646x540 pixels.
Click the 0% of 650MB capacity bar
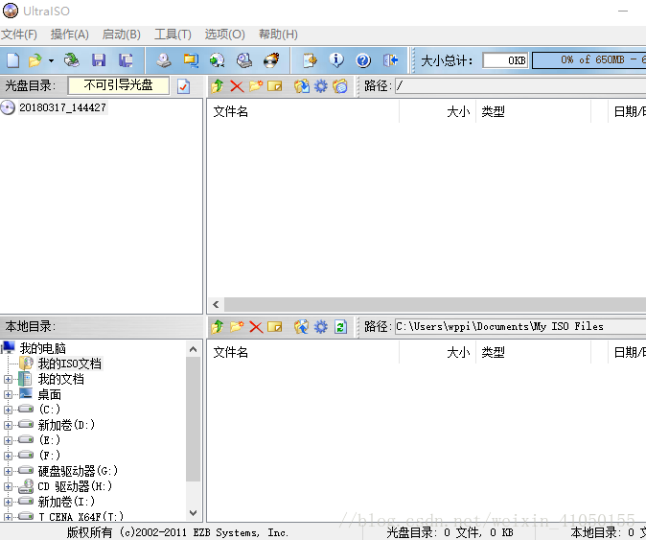click(x=589, y=60)
